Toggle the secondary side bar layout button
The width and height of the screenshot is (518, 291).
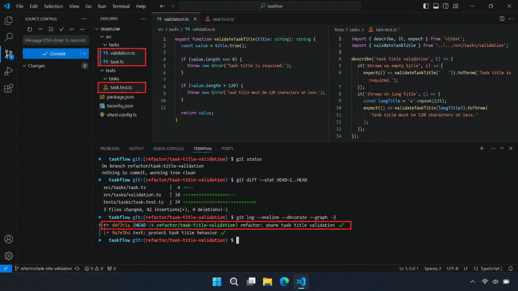(x=446, y=6)
